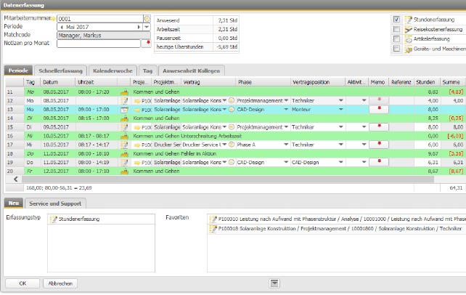
Task: Check the Reisekostenerfassung checkbox
Action: pos(396,29)
